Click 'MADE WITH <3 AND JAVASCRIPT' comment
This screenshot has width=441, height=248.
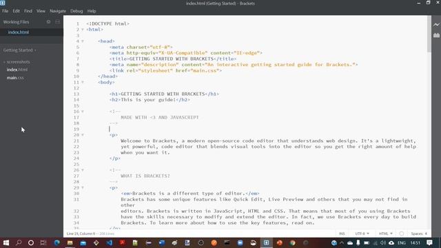[160, 117]
